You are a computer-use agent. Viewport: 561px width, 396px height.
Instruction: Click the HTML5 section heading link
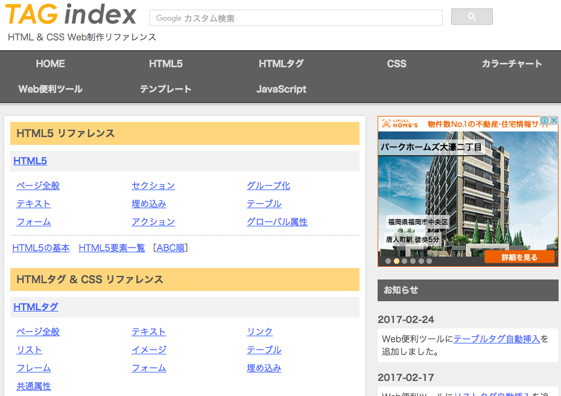pos(30,161)
